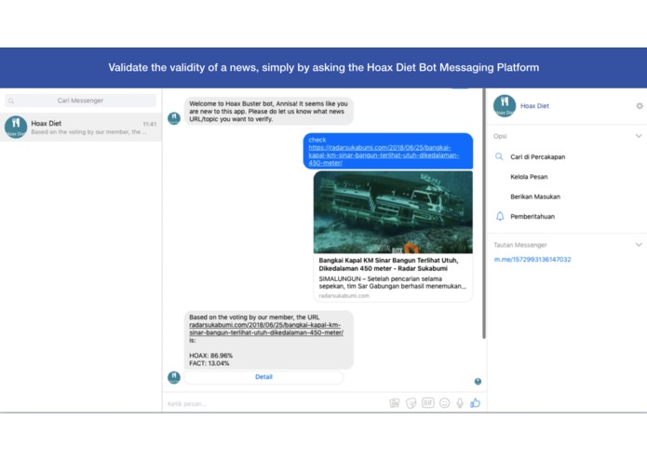
Task: Click search magnifier beside Cari di Percakapan
Action: (499, 156)
